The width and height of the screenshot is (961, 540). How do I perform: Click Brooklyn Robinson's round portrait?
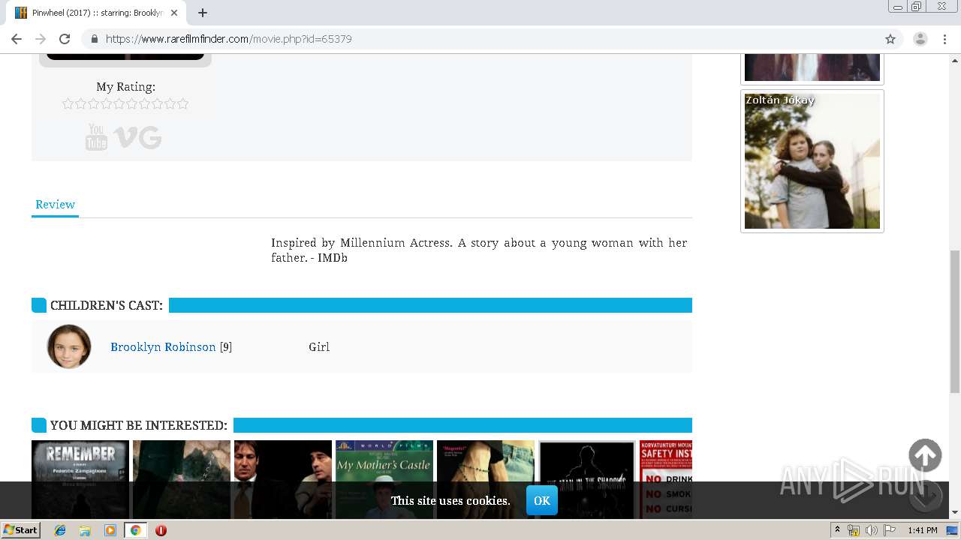point(69,346)
